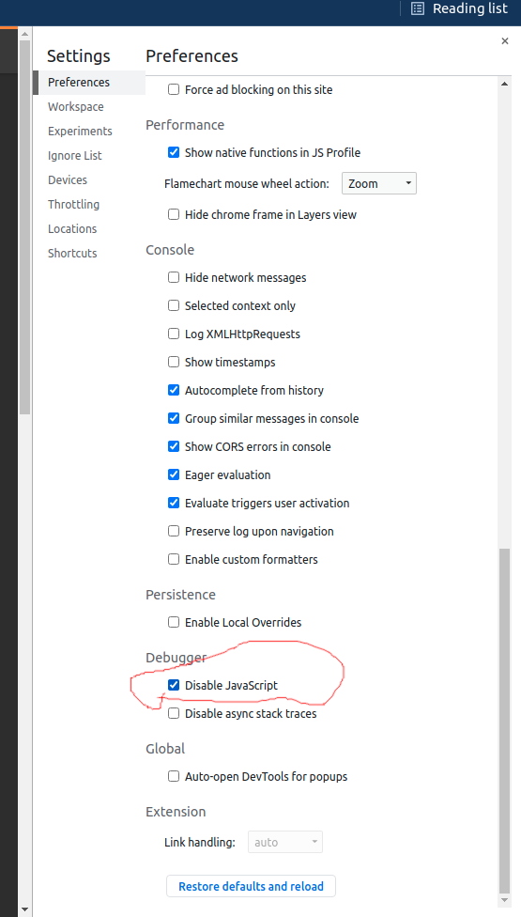Open the Ignore List tab
Image resolution: width=521 pixels, height=917 pixels.
click(75, 156)
